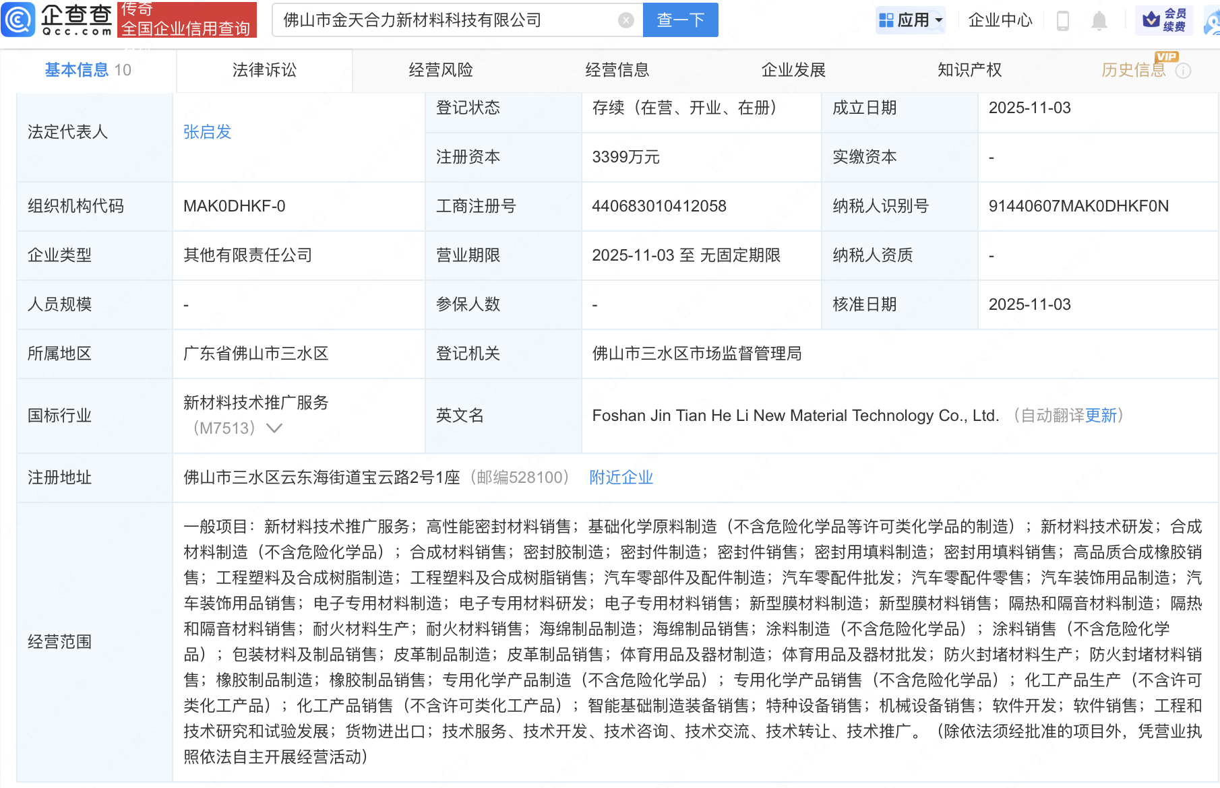Click the info icon beside 历史信息
The image size is (1220, 788).
point(1185,71)
